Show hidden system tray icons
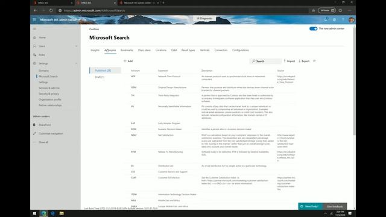Viewport: 386px width, 217px height. 326,213
